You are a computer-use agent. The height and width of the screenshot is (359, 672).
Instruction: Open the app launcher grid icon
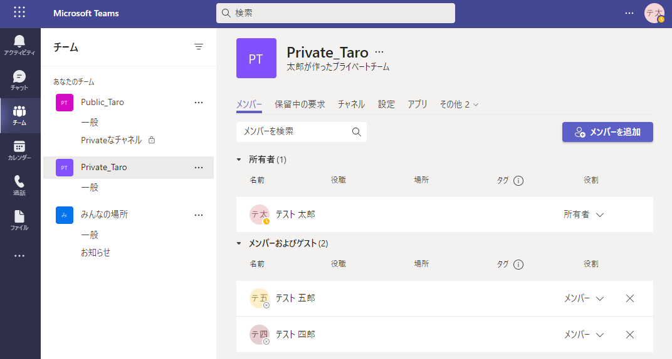click(x=19, y=12)
